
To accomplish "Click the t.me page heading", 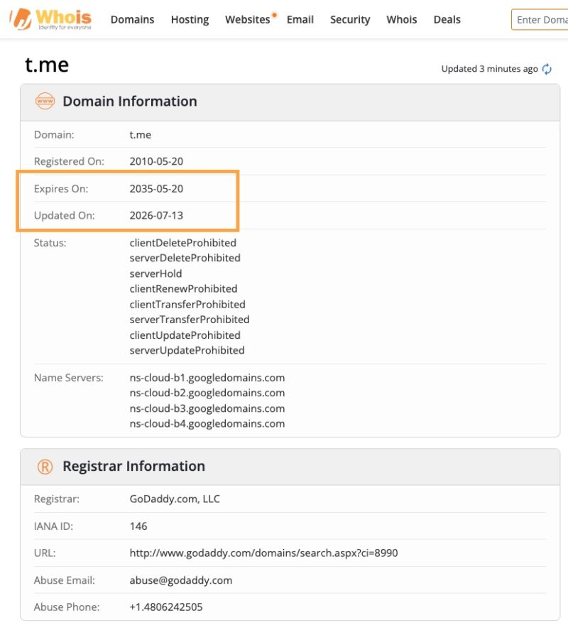I will click(x=47, y=65).
